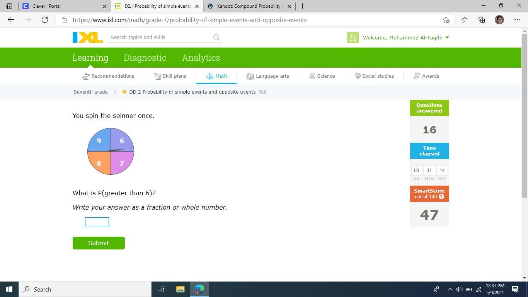Click the spinner section labeled 9
Screen dimensions: 528x297
click(x=100, y=141)
